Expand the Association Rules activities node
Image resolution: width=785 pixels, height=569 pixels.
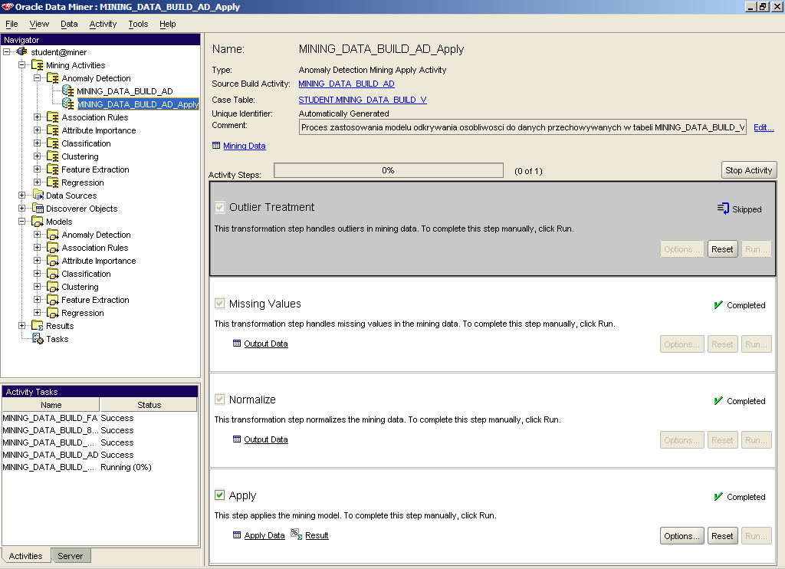tap(37, 117)
